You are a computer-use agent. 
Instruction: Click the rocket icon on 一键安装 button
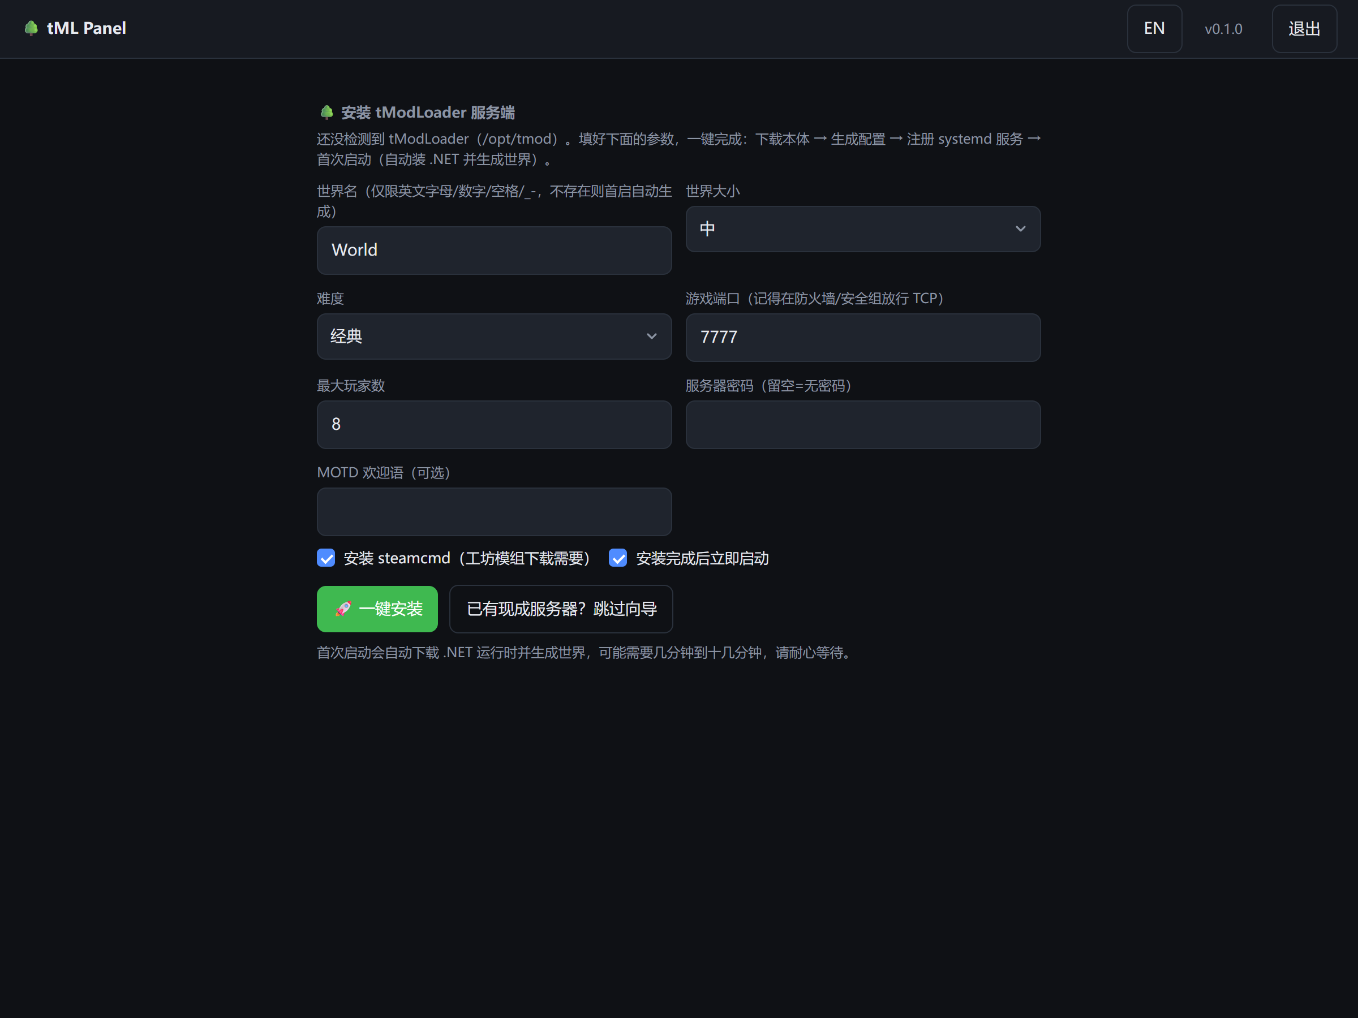click(343, 609)
